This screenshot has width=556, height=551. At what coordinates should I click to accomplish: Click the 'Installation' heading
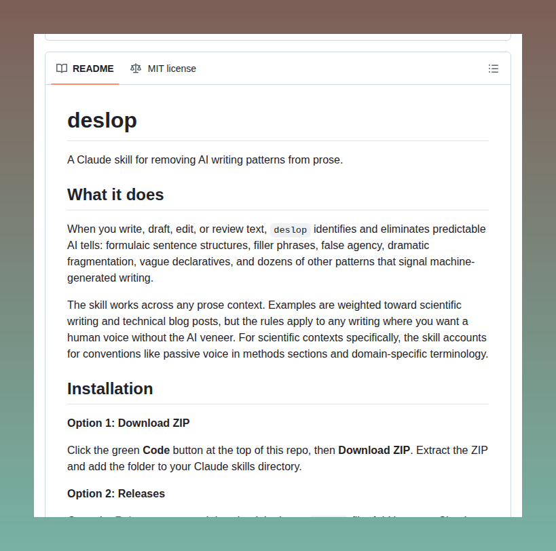[x=110, y=389]
